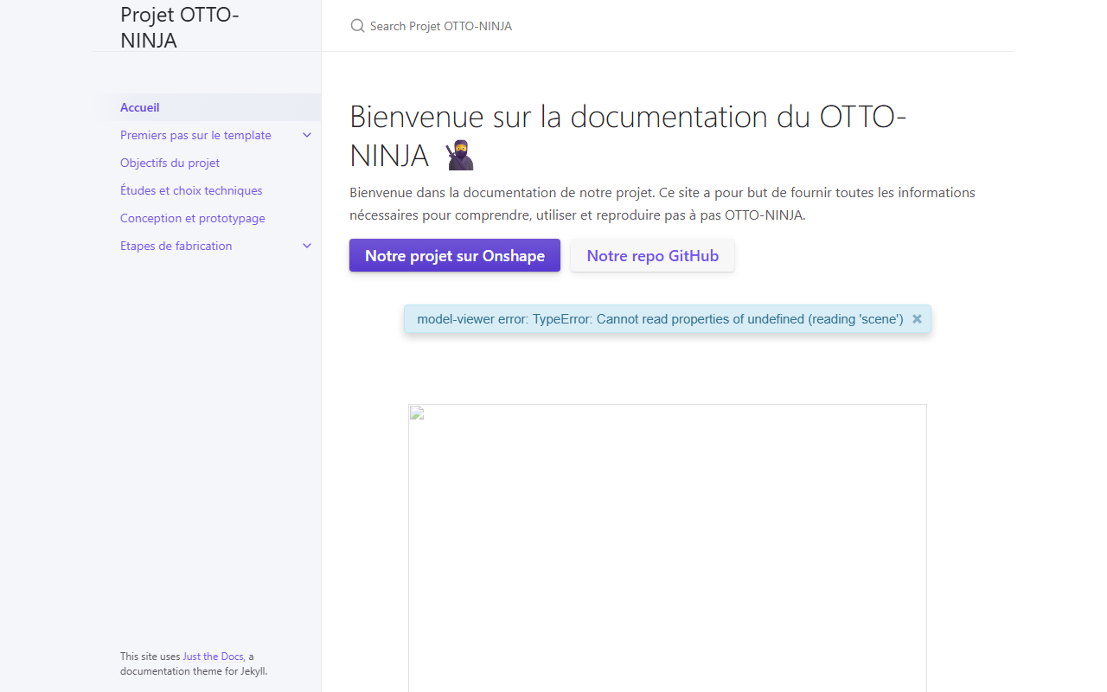This screenshot has height=692, width=1107.
Task: Click the broken image icon in the viewer
Action: point(416,412)
